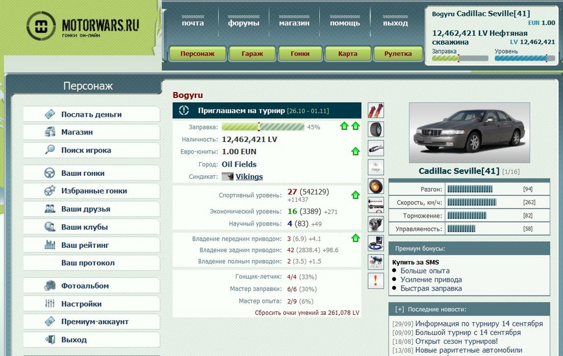Open the tire part icon
Image resolution: width=563 pixels, height=356 pixels.
click(375, 129)
